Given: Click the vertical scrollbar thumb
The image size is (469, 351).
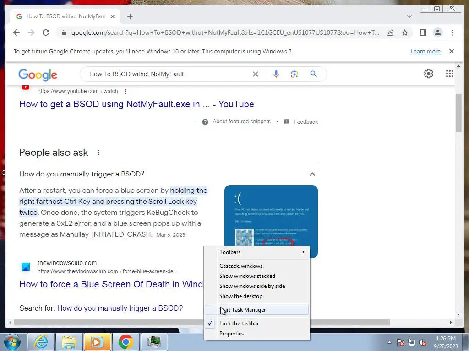Looking at the screenshot, I should tap(459, 112).
